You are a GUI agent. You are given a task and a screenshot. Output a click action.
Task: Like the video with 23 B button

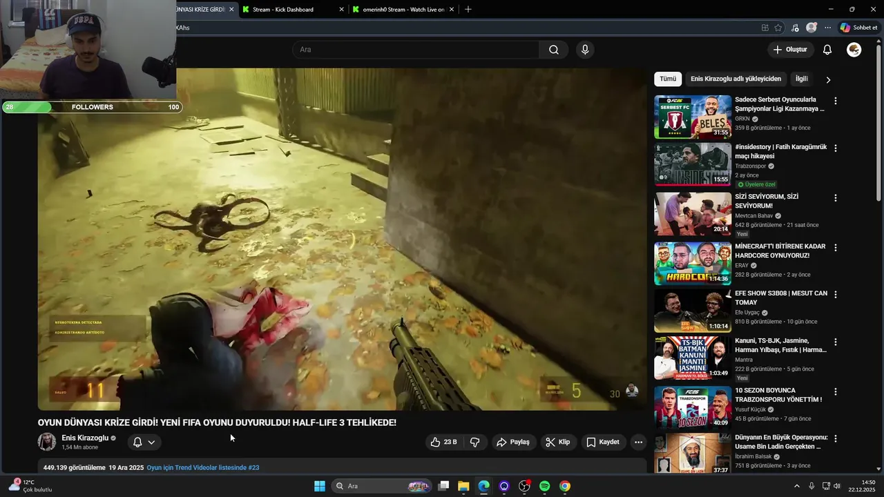tap(443, 442)
